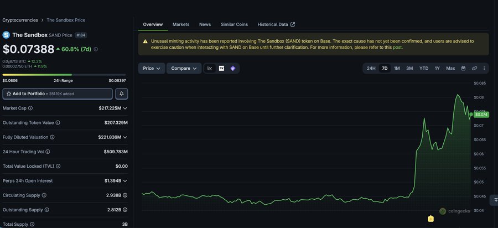The height and width of the screenshot is (228, 498).
Task: Select the 1Y time range
Action: point(437,68)
